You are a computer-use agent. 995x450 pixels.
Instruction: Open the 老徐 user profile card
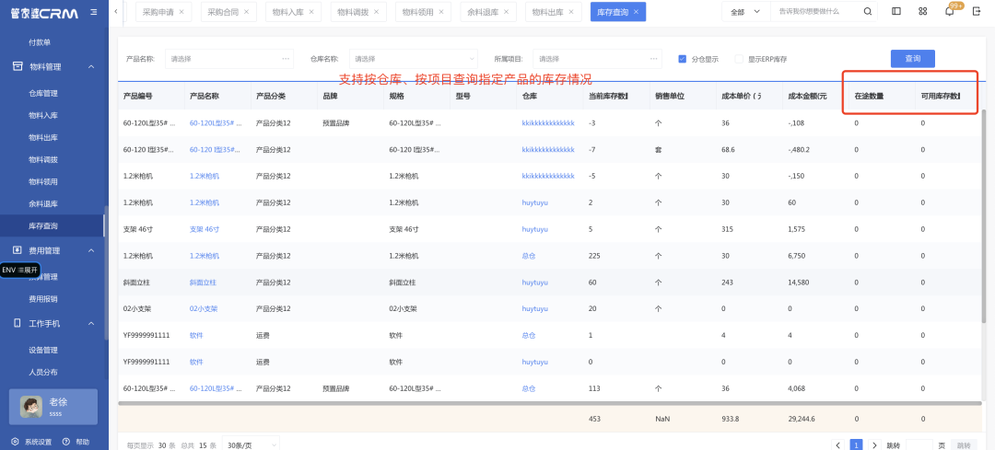pos(53,406)
